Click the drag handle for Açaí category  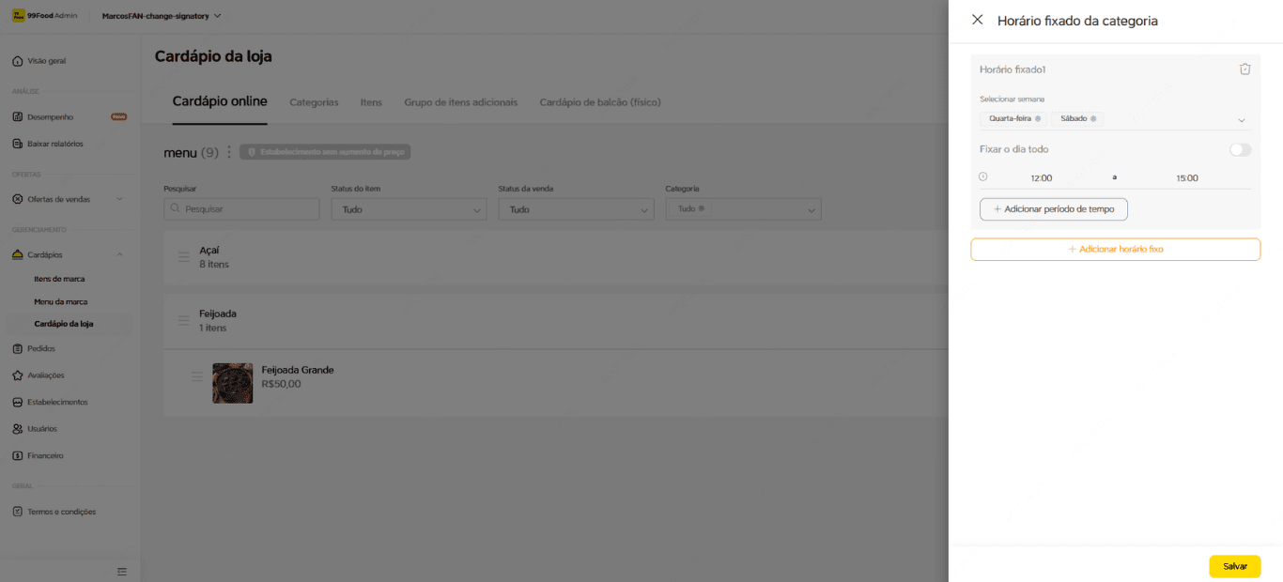pos(184,257)
